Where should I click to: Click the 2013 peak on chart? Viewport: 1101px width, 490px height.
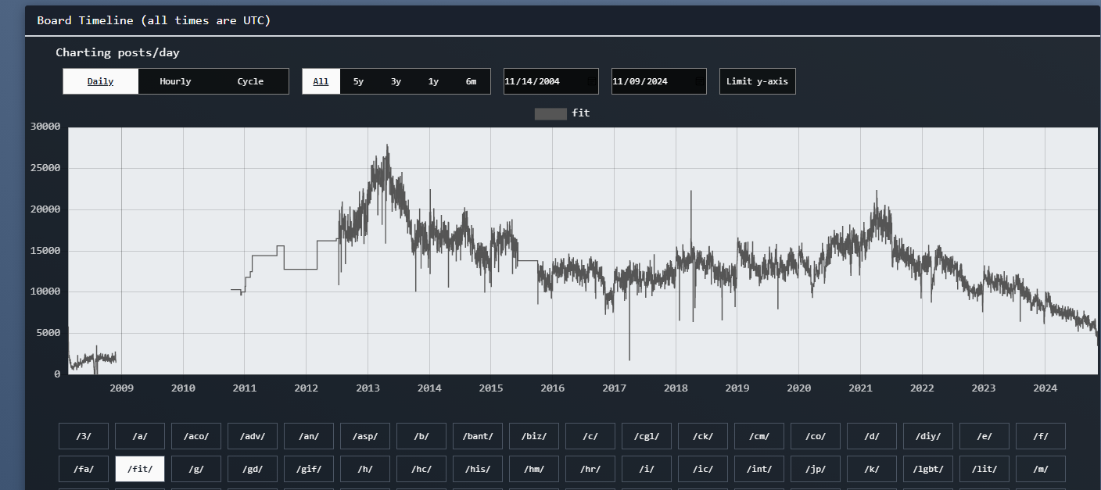click(x=387, y=145)
